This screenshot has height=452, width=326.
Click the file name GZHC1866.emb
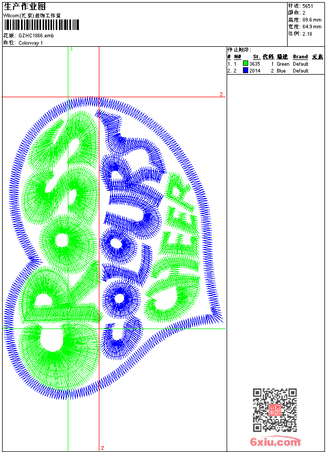(x=36, y=36)
